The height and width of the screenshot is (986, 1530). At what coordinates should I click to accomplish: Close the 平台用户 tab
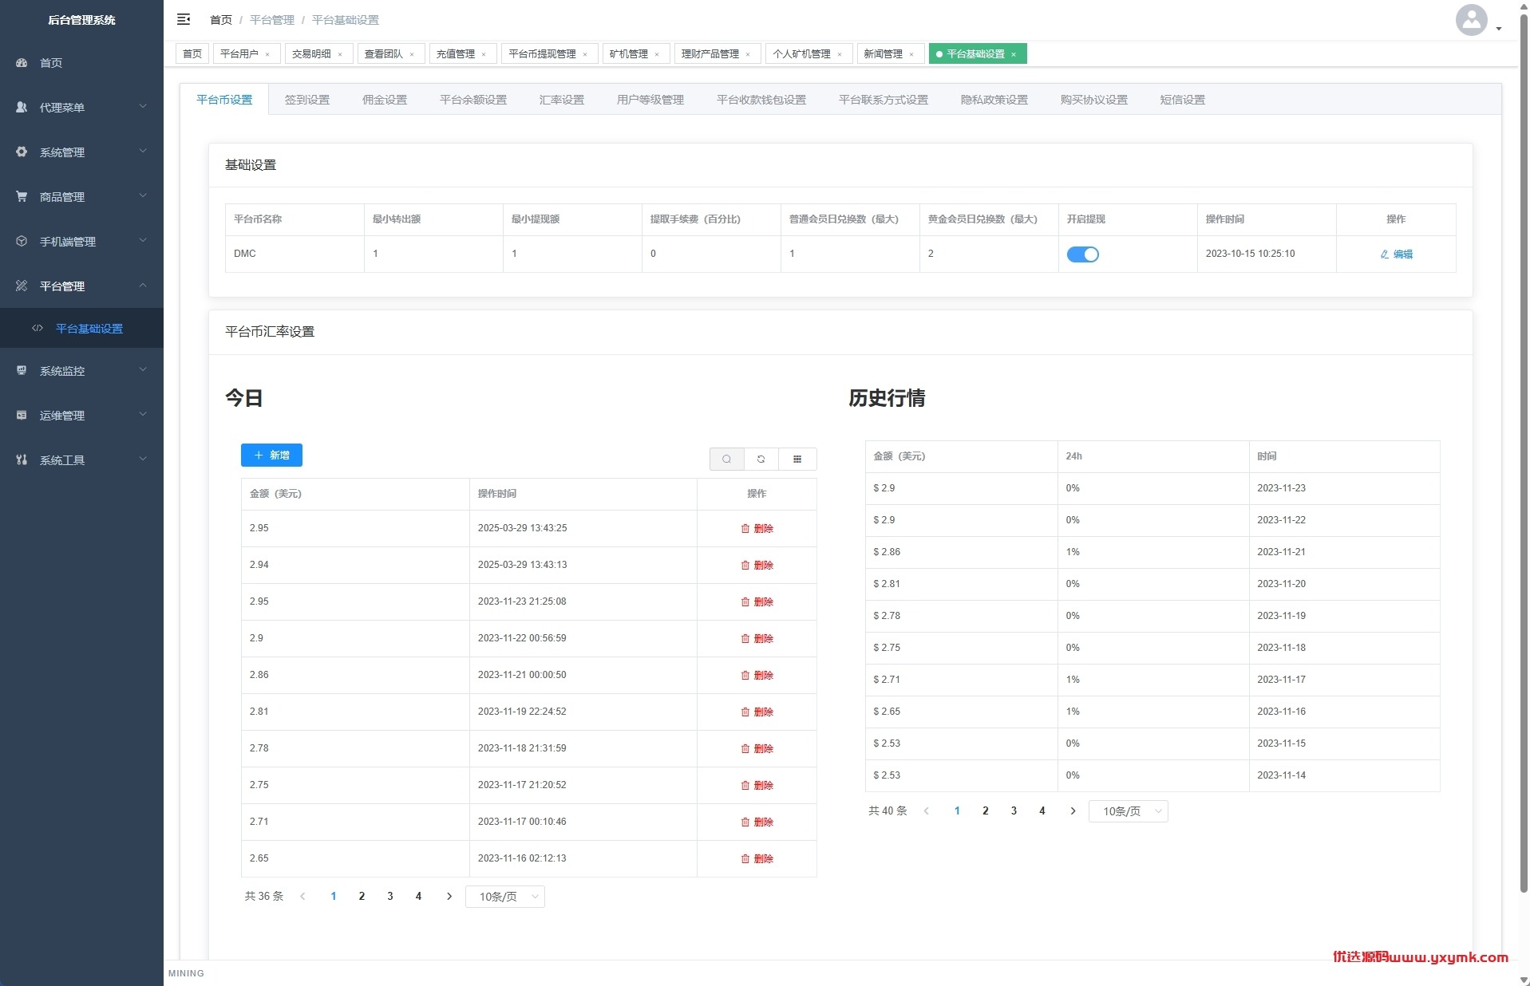point(267,54)
